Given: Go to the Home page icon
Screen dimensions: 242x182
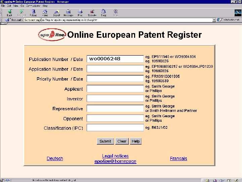Looking at the screenshot, I should coord(45,13).
